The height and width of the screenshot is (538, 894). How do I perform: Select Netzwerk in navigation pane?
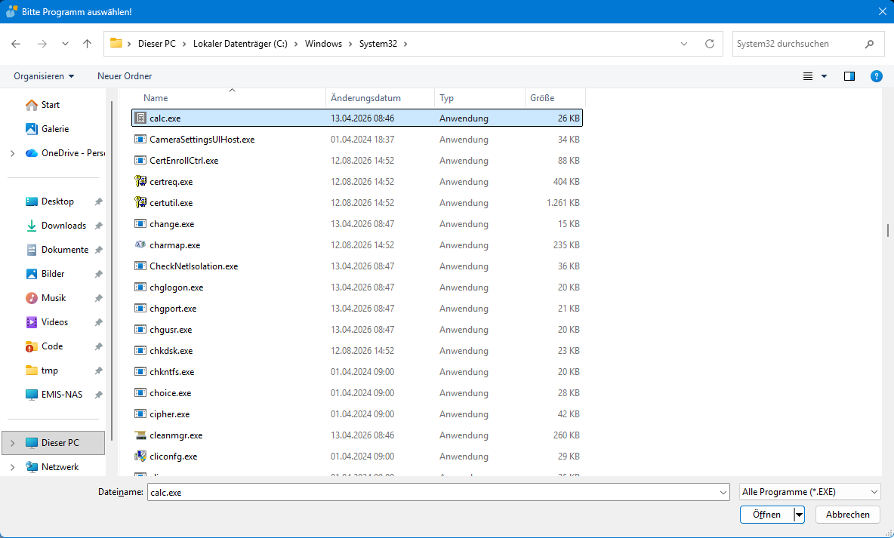pyautogui.click(x=60, y=467)
